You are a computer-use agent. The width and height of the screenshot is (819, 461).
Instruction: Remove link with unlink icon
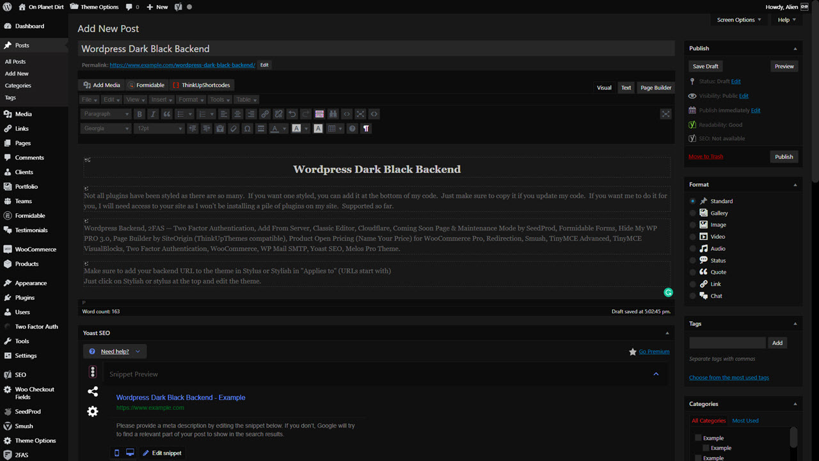point(278,114)
